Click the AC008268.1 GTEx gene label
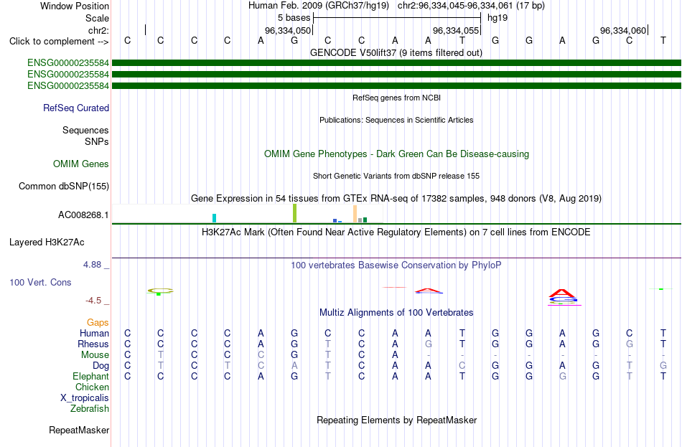682x447 pixels. [x=83, y=215]
